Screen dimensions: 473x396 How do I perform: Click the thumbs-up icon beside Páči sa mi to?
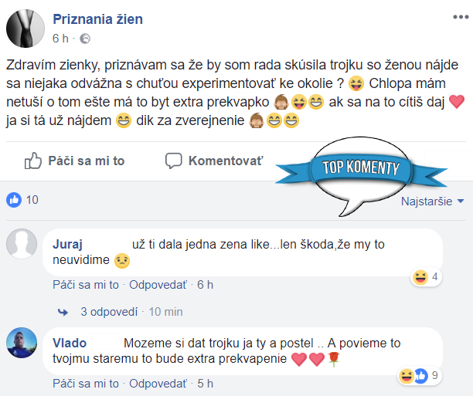click(x=33, y=161)
